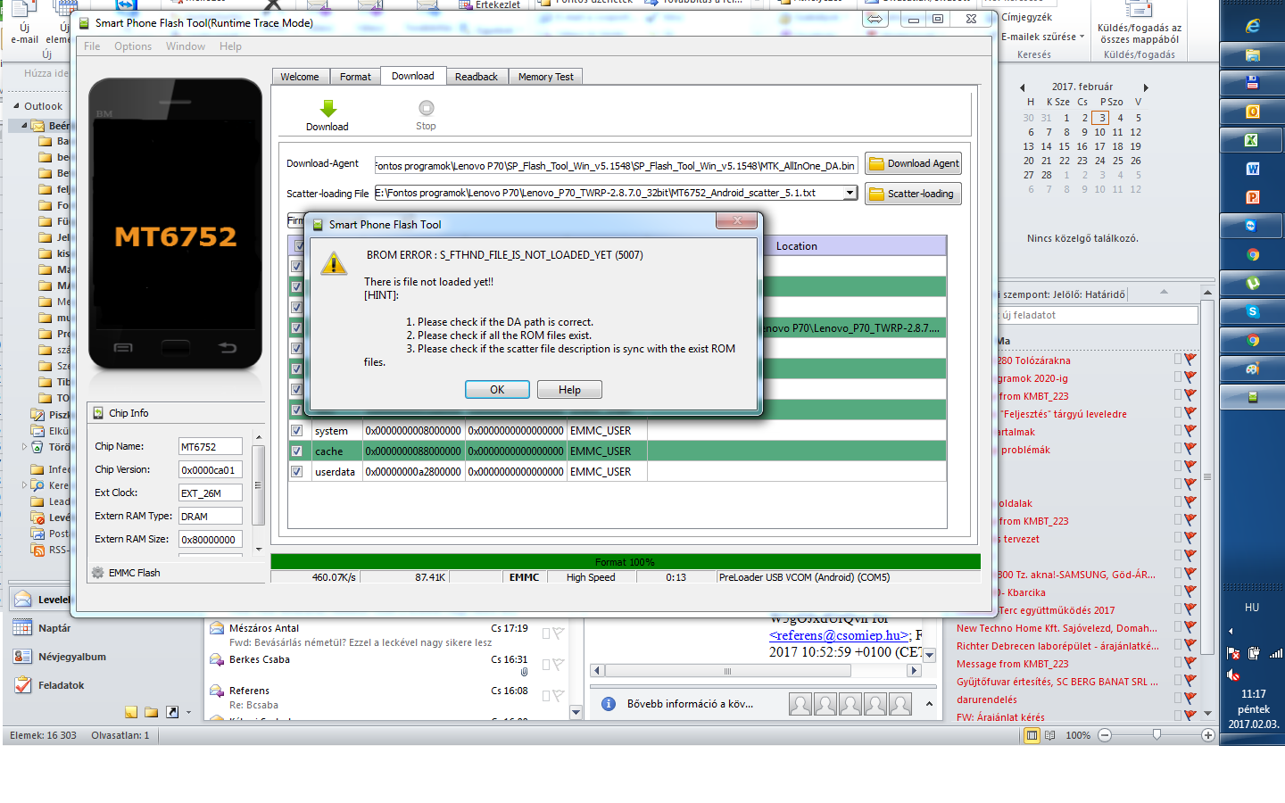Switch to the Memory Test tab

tap(546, 77)
